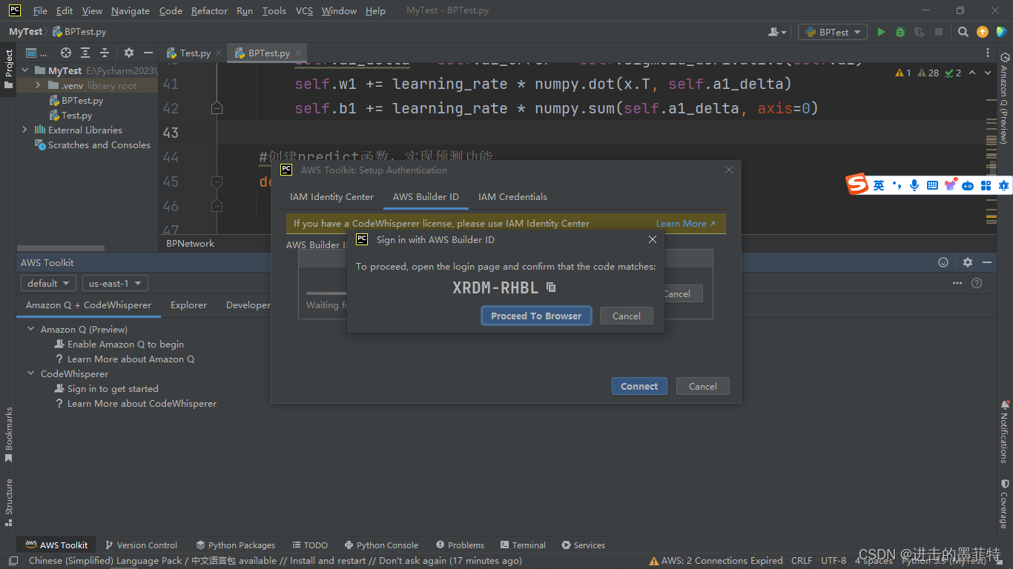1013x569 pixels.
Task: Open the Code With Me user icon
Action: coord(777,32)
